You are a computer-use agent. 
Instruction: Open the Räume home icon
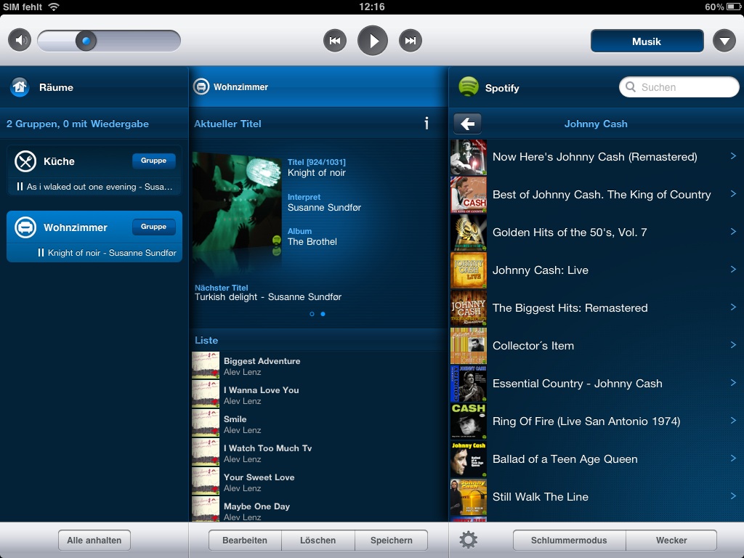tap(20, 87)
